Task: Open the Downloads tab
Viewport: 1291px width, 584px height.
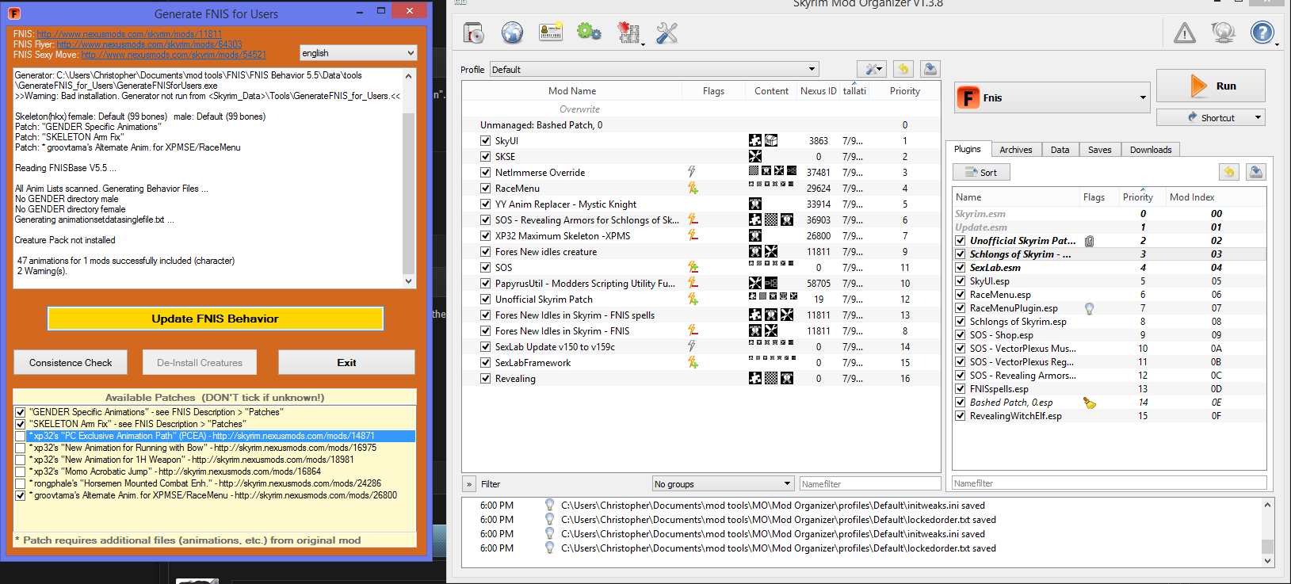Action: (1151, 150)
